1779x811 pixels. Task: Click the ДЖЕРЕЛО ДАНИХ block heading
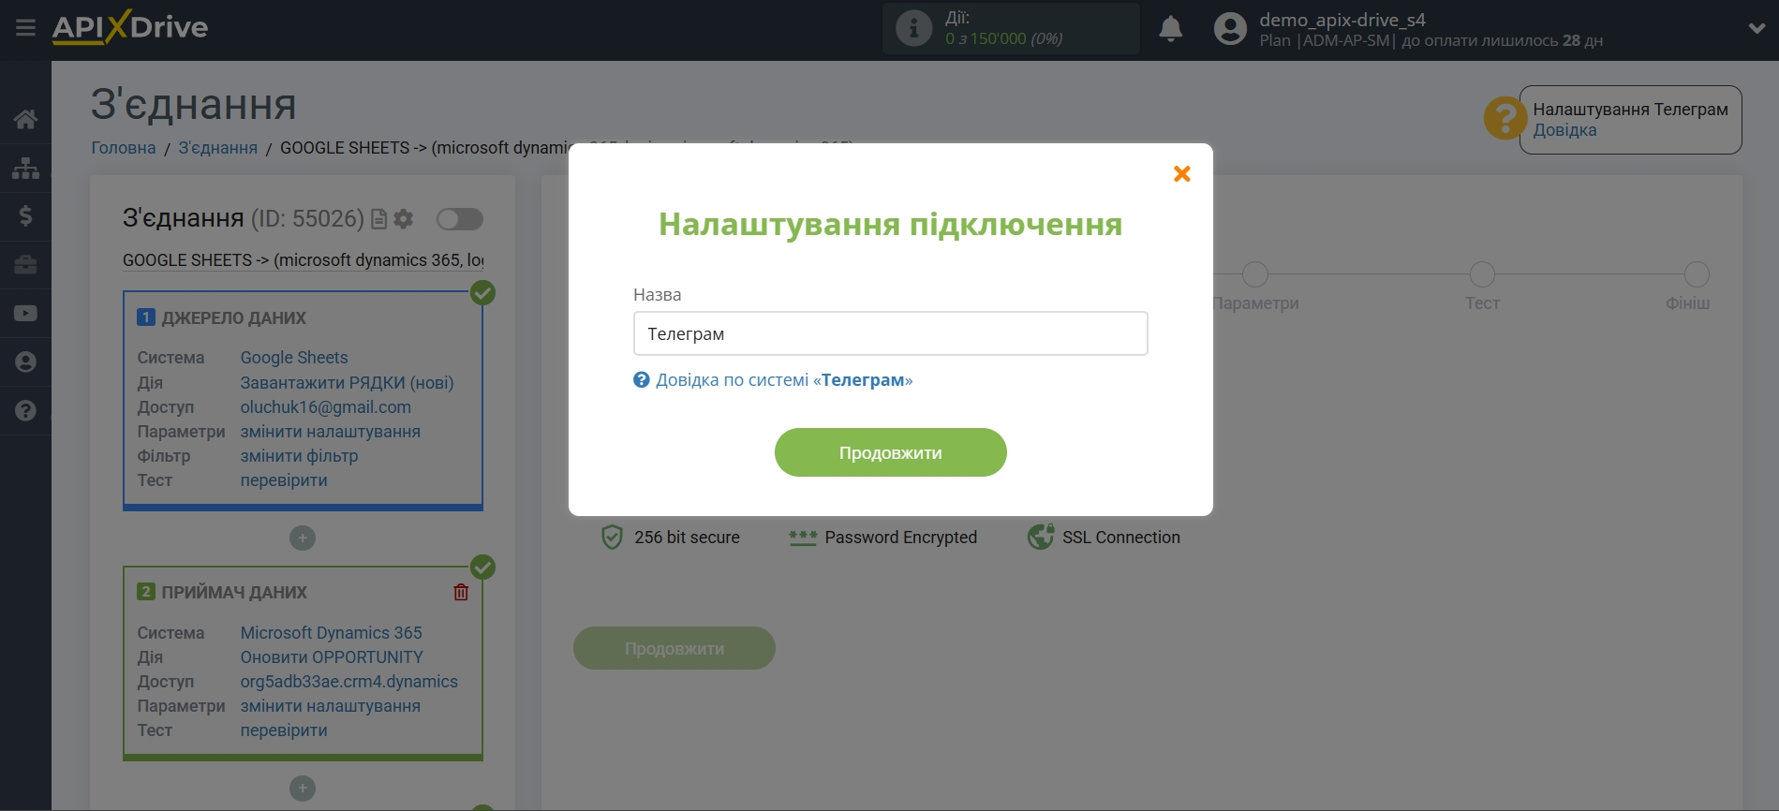(233, 318)
